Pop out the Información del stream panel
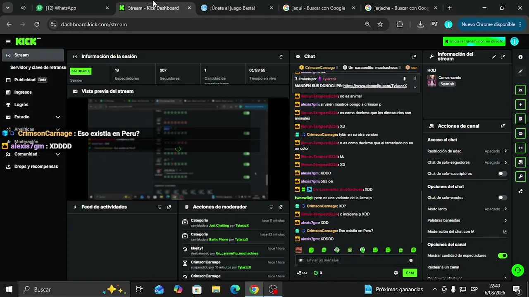 (503, 57)
